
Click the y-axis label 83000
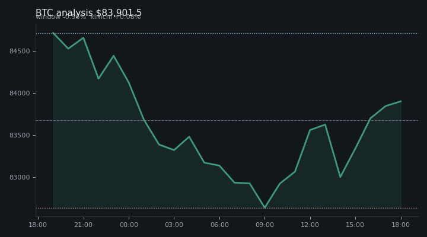(20, 177)
